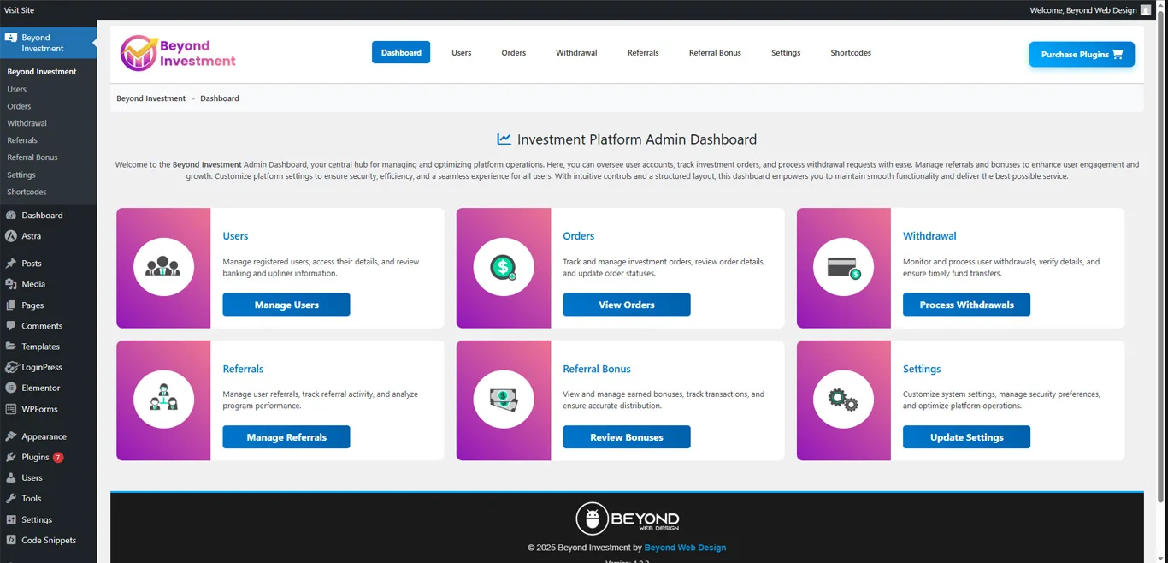
Task: Open Astra via its sidebar icon
Action: [10, 236]
